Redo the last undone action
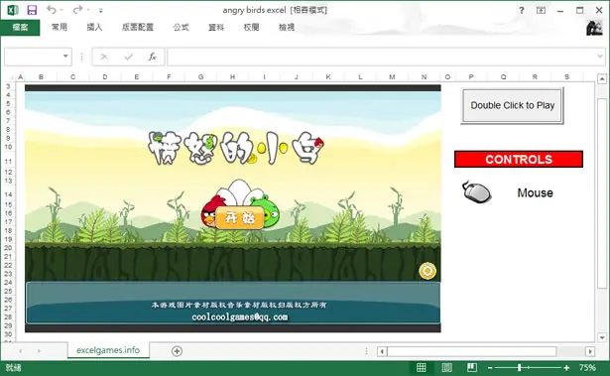Viewport: 610px width, 376px height. (x=77, y=10)
